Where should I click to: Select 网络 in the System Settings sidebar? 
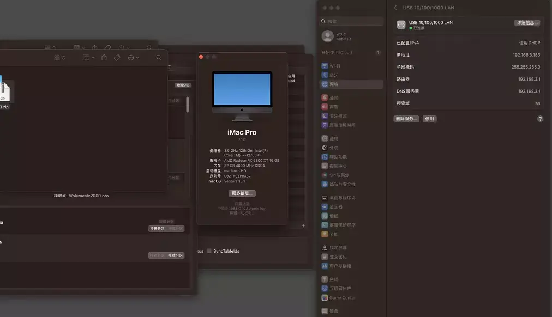[351, 84]
